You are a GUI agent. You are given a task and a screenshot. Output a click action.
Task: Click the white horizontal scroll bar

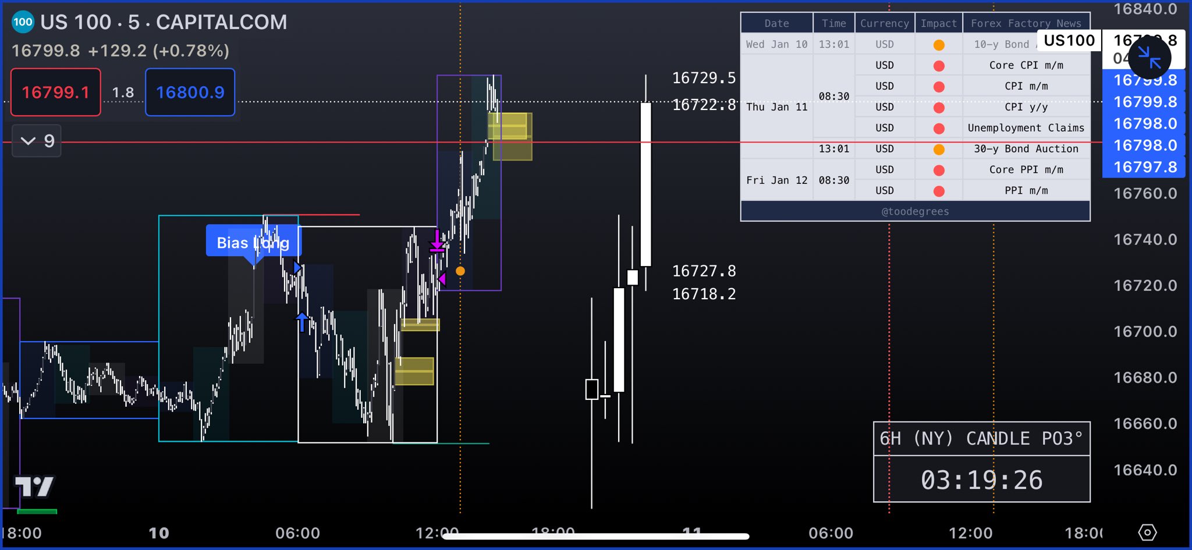595,536
